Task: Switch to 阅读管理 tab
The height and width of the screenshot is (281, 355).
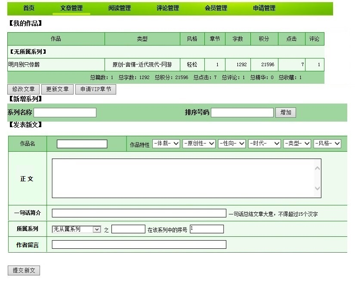Action: [x=119, y=8]
